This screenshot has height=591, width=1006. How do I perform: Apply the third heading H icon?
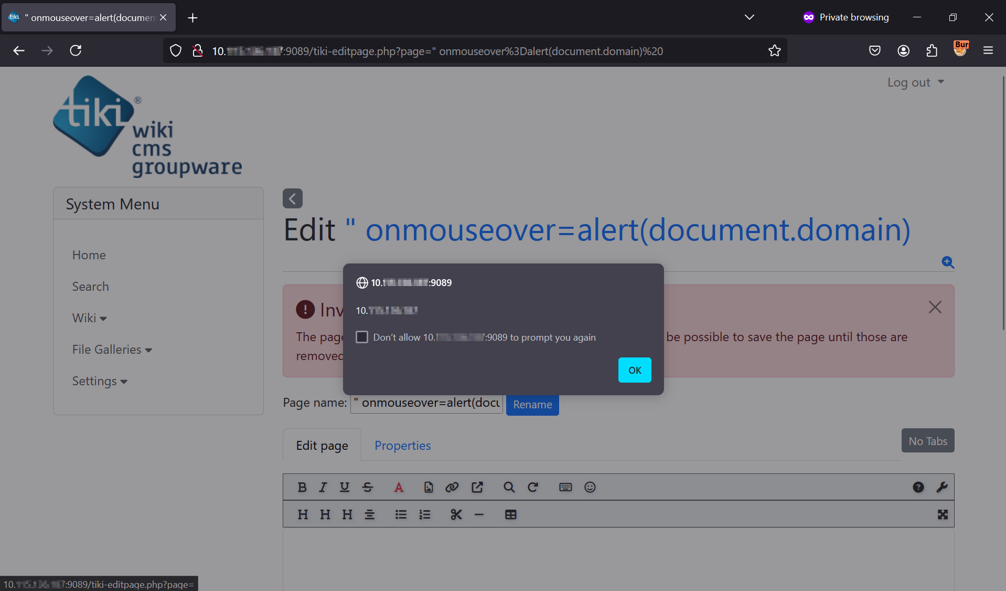[x=347, y=514]
